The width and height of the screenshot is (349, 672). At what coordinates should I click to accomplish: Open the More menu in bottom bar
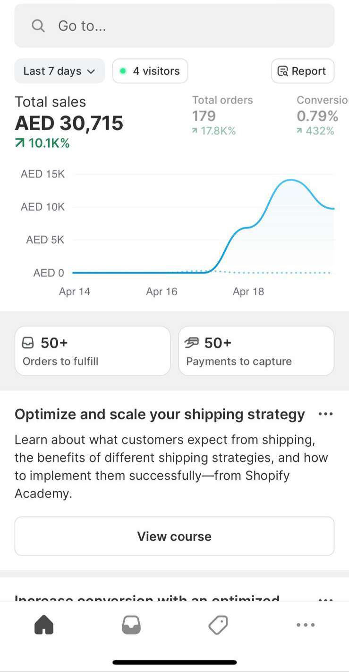pos(306,625)
